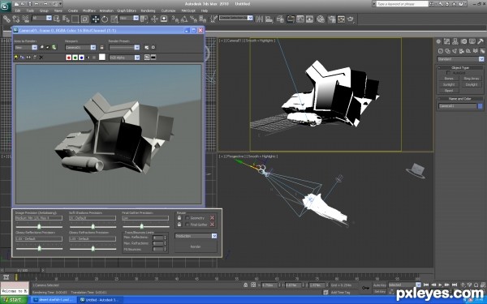Open the Edit menu

[18, 11]
